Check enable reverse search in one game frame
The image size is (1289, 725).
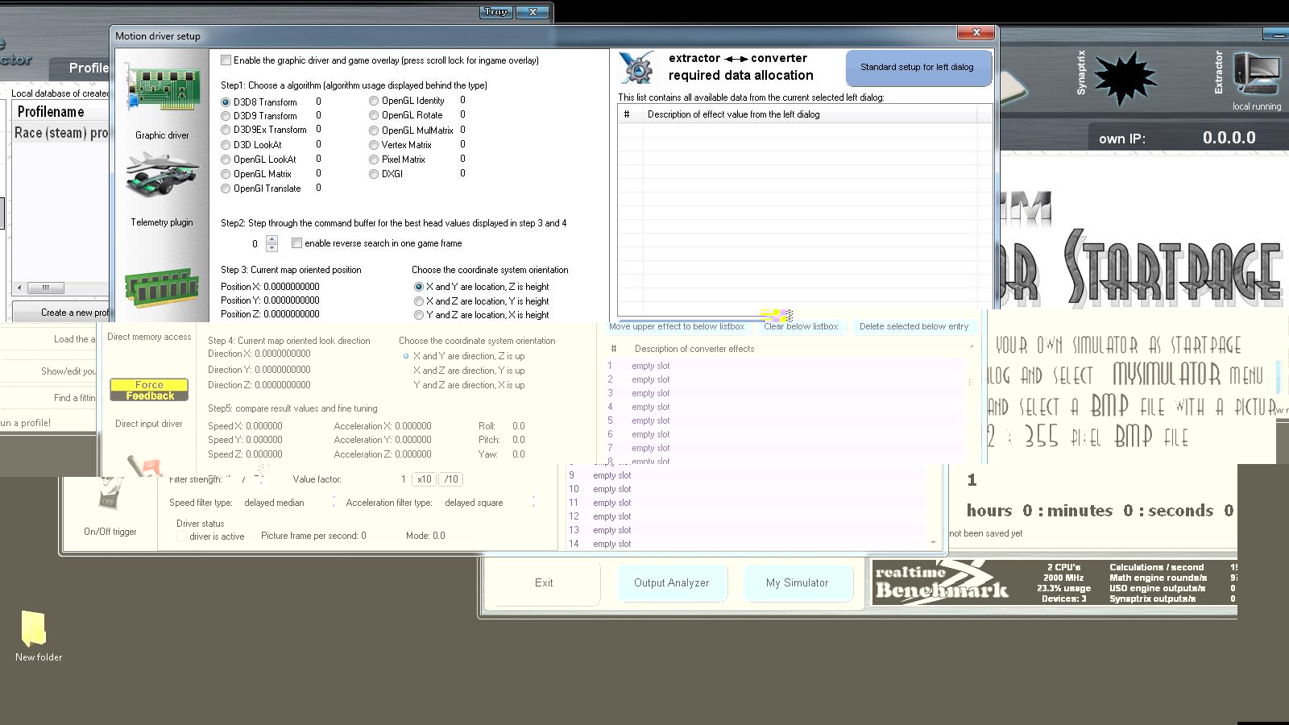pos(297,243)
